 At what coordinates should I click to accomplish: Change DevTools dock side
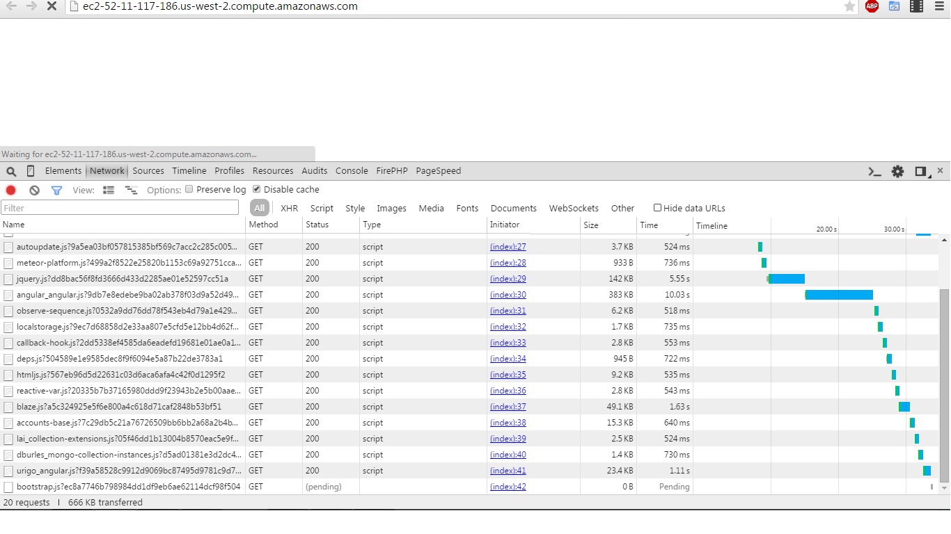[921, 171]
